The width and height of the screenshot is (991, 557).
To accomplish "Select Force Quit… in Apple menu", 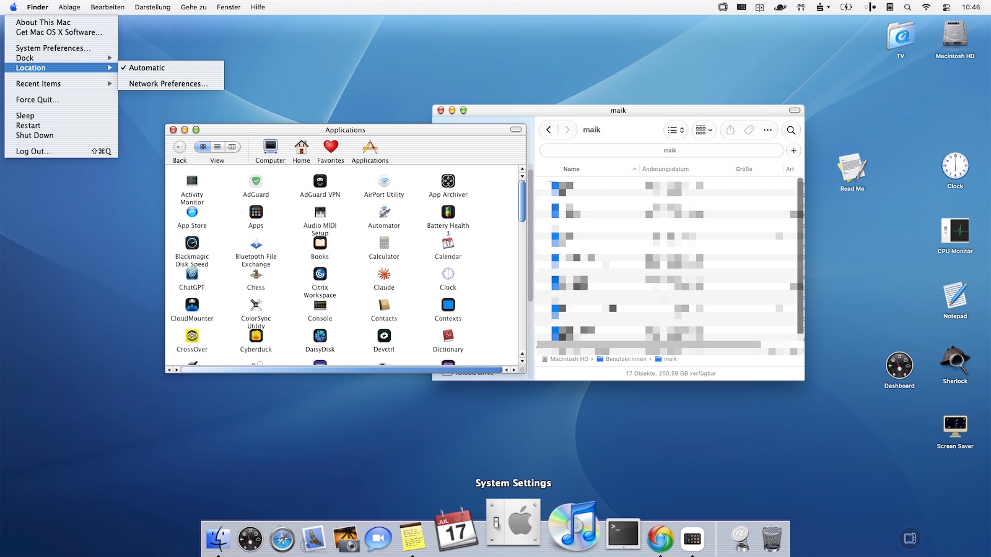I will click(x=61, y=100).
